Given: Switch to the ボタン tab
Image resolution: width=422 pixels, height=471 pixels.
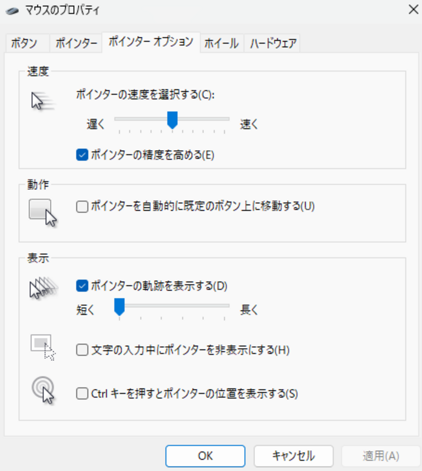Looking at the screenshot, I should coord(24,43).
